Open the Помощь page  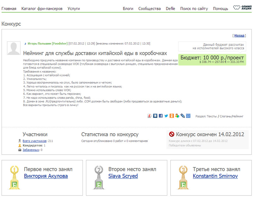tap(220, 9)
